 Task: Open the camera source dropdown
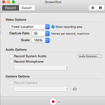(x=42, y=89)
